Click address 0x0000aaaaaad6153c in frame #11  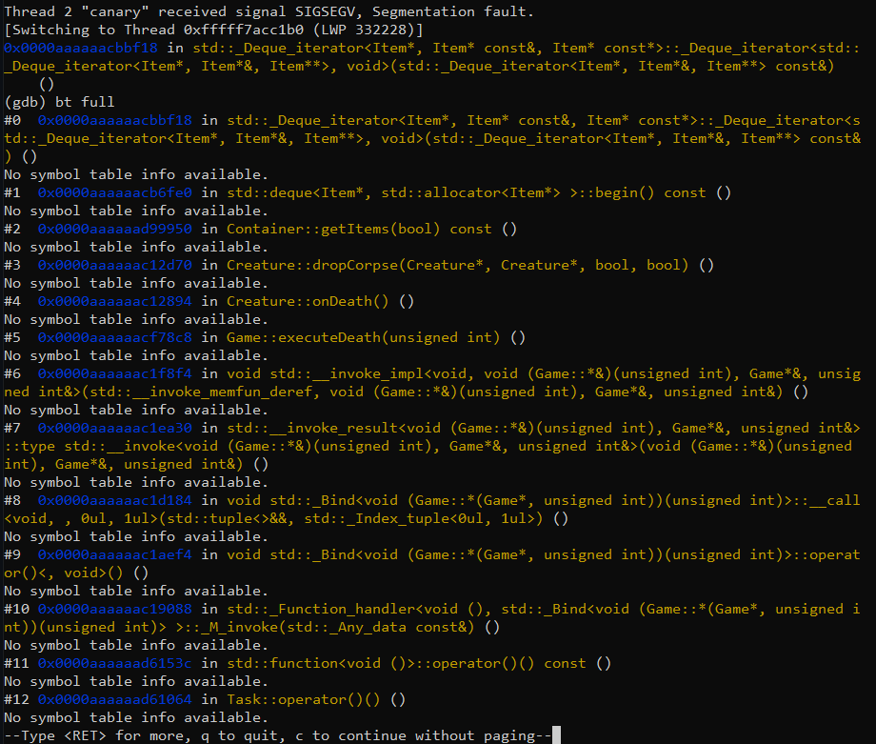113,663
